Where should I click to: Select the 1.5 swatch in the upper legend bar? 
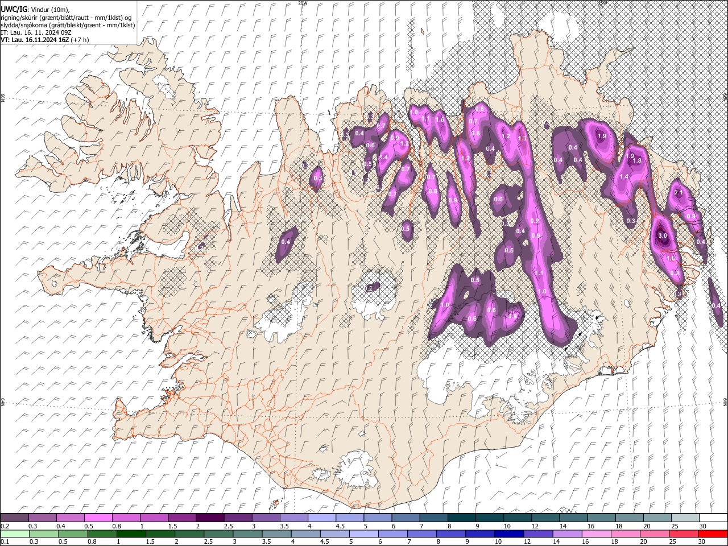(181, 518)
